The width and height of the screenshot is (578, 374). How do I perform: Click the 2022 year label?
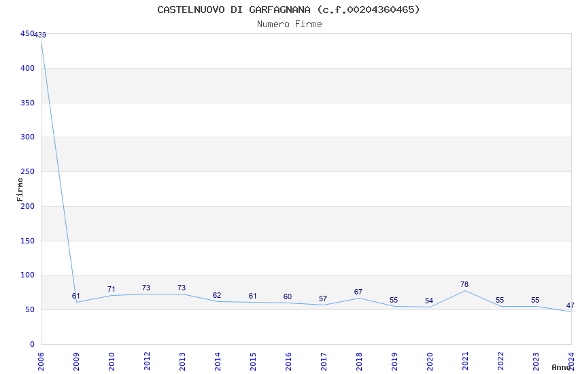[x=501, y=361]
